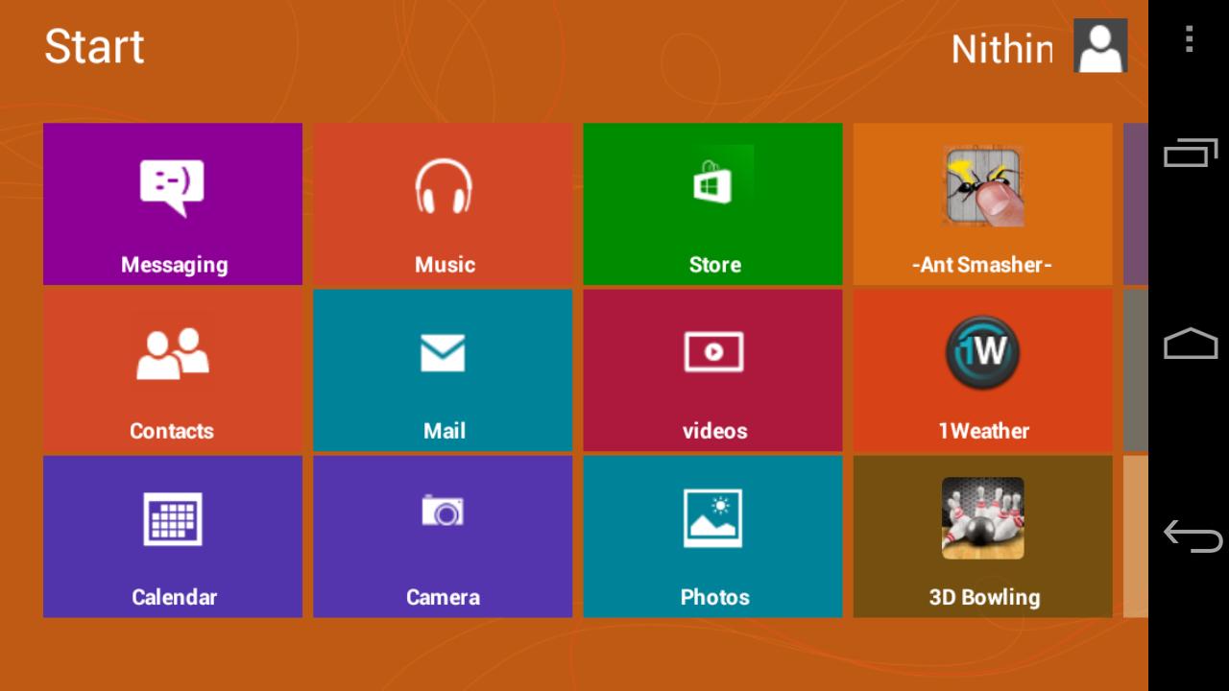Image resolution: width=1229 pixels, height=691 pixels.
Task: Open the Contacts tile
Action: pyautogui.click(x=173, y=369)
